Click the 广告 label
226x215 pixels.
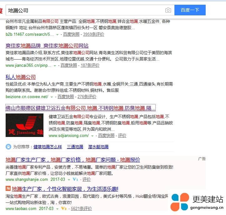click(x=202, y=159)
